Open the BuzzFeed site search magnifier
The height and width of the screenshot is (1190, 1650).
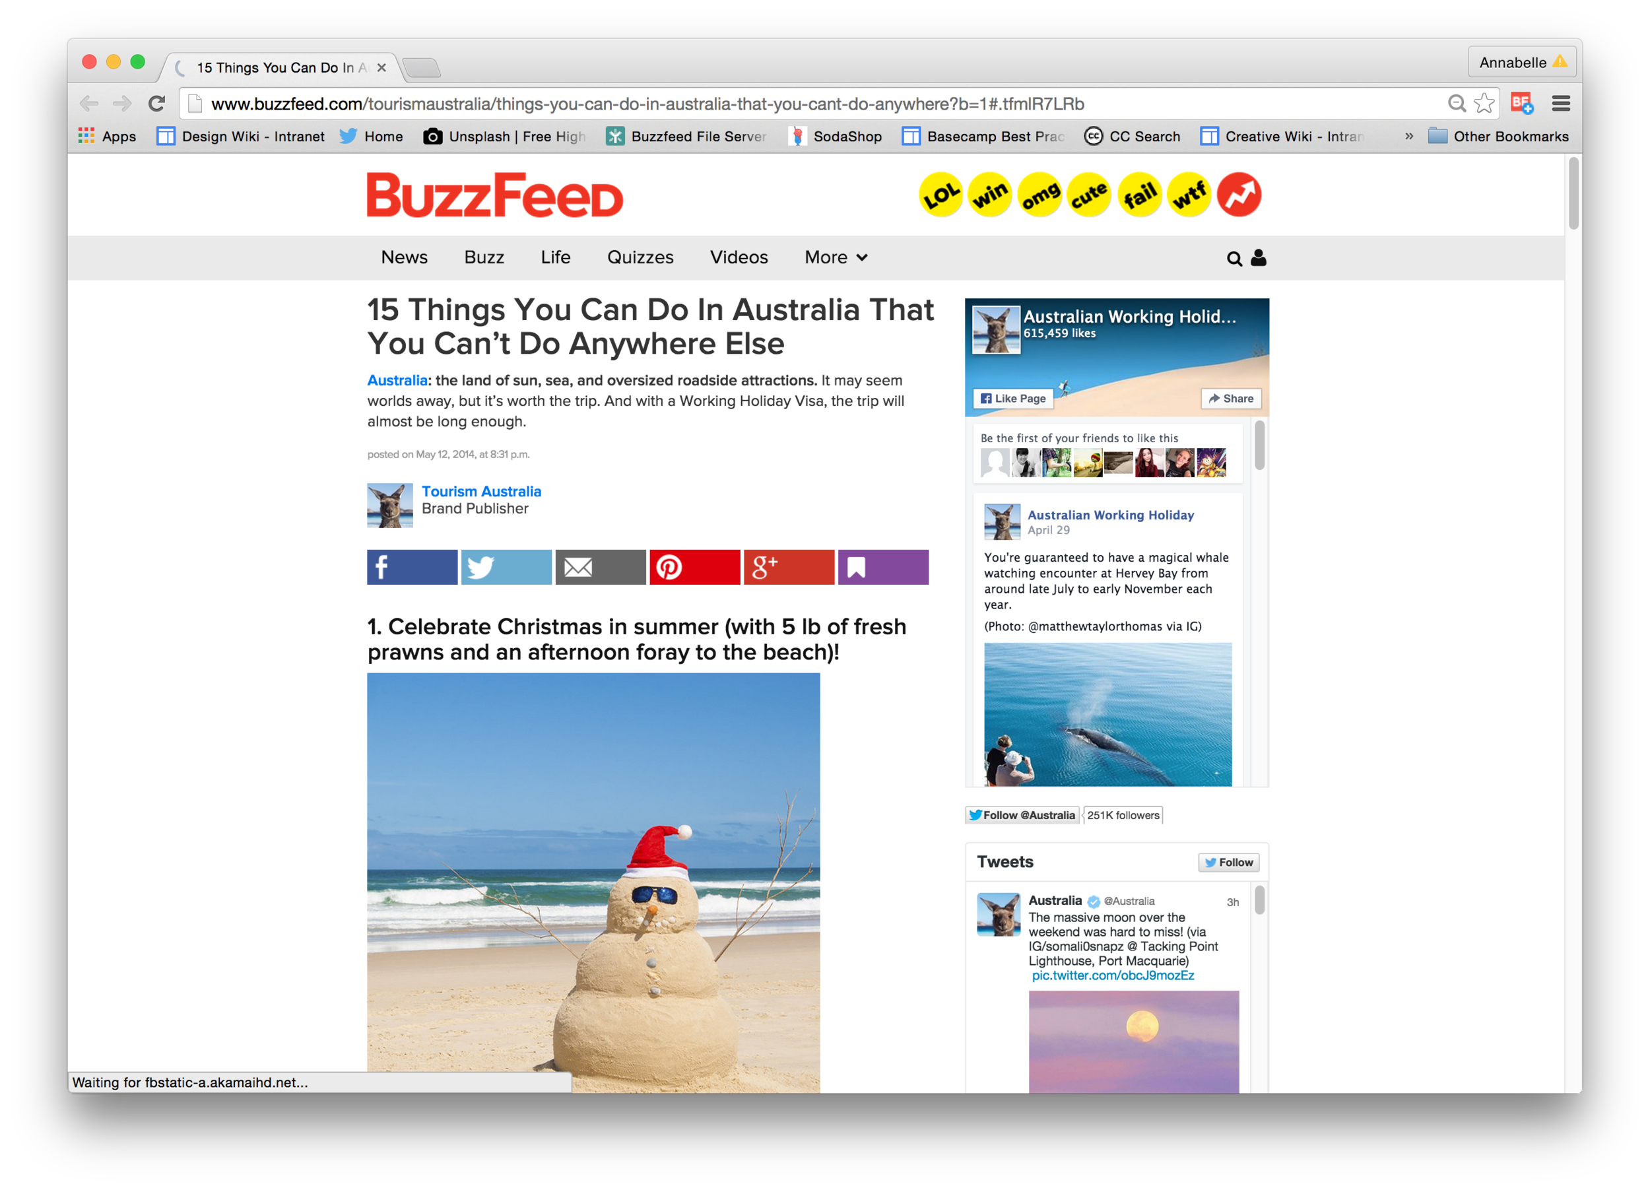pos(1235,259)
